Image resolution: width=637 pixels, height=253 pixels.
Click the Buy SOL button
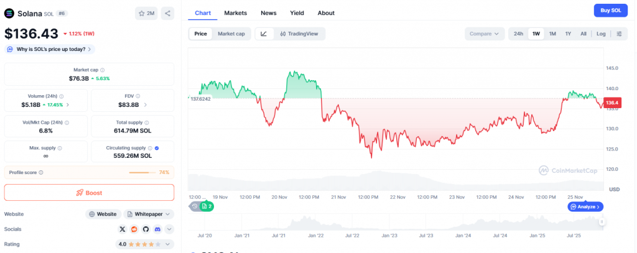610,11
